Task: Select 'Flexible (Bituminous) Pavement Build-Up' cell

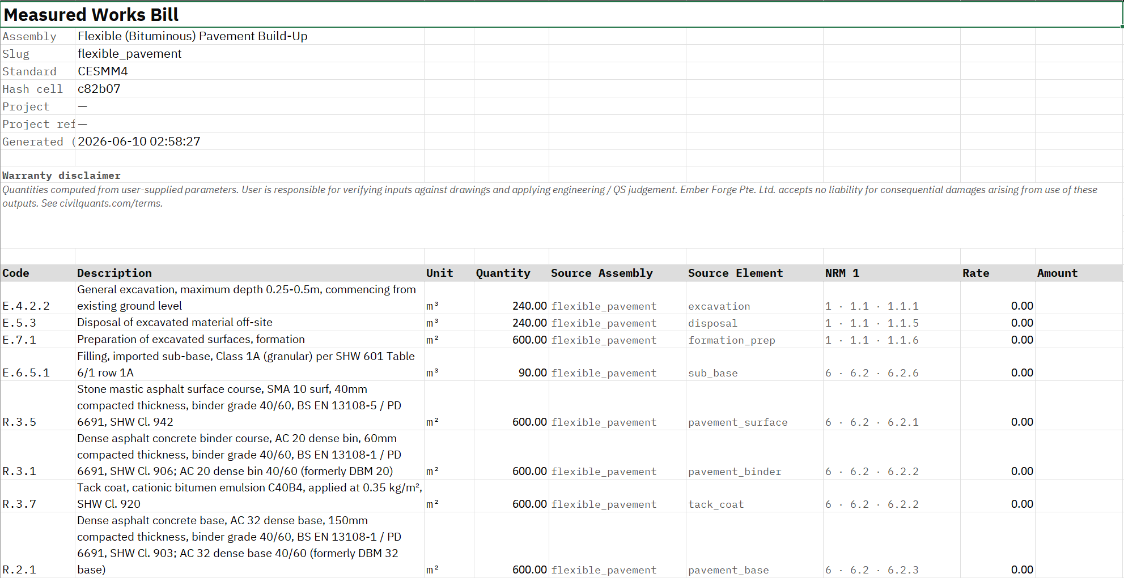Action: (249, 36)
